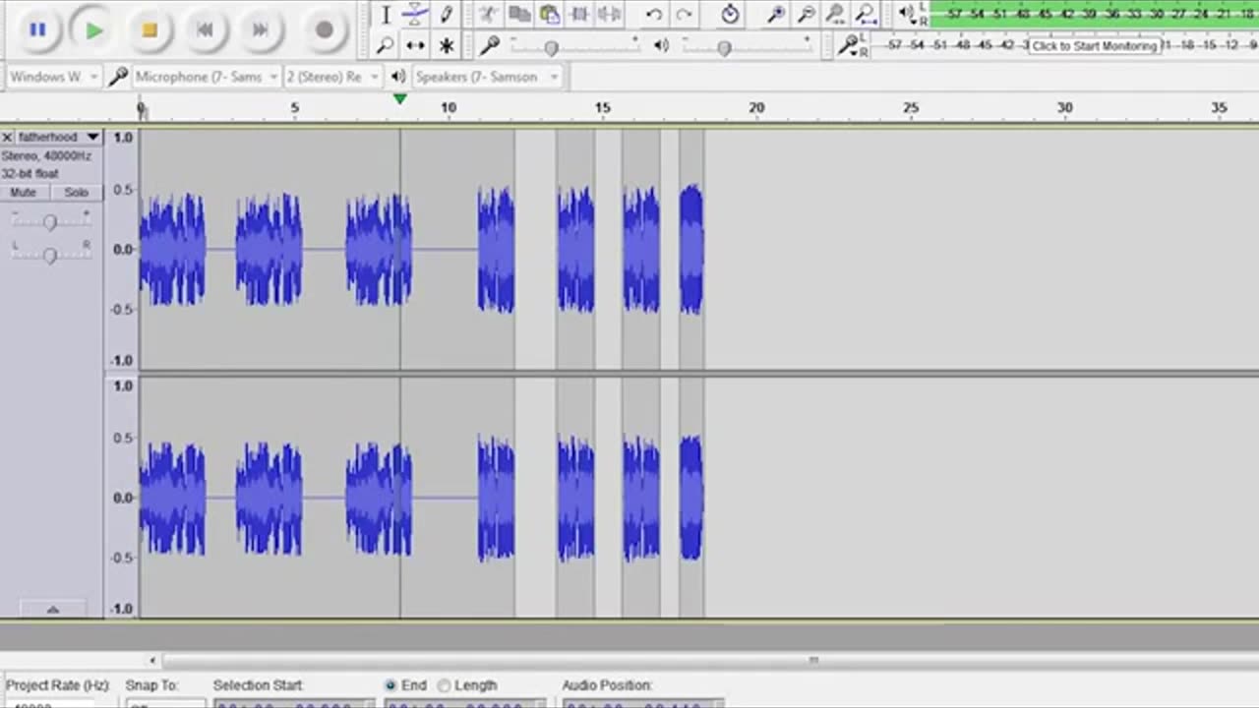Skip to start of the project
The width and height of the screenshot is (1259, 708).
click(x=205, y=29)
